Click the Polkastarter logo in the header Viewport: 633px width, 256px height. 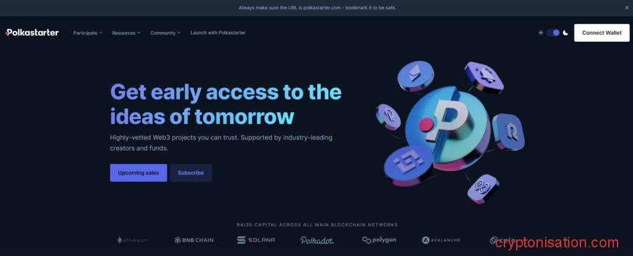click(x=32, y=33)
